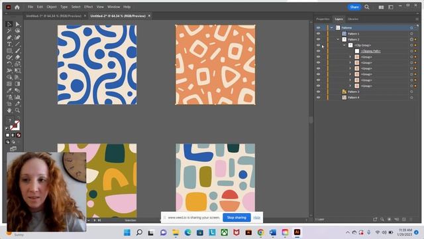Select the Curvature tool
Viewport: 424px width, 239px height.
pyautogui.click(x=18, y=37)
